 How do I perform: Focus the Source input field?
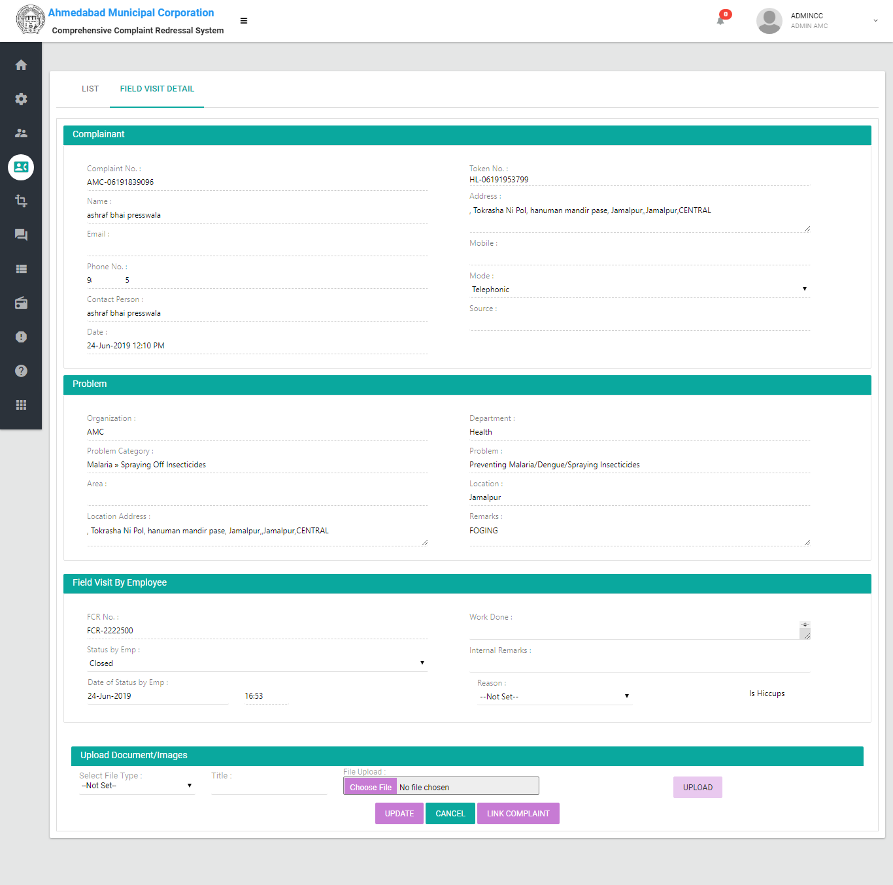point(639,322)
